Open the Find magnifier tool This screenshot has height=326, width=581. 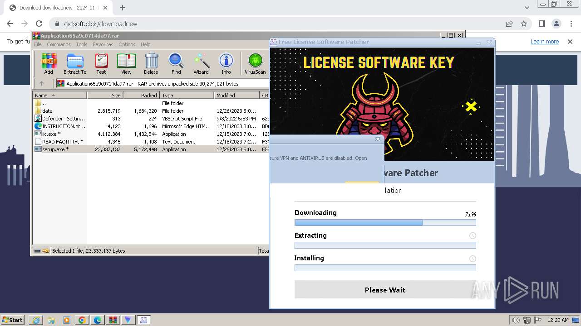(x=176, y=63)
